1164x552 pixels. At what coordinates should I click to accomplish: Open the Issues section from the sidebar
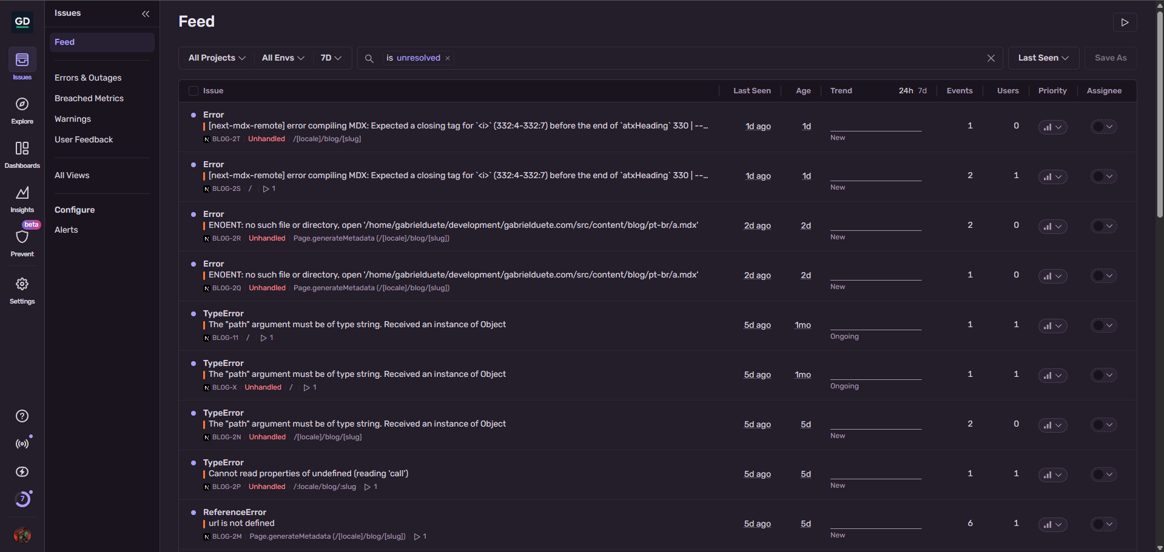(x=22, y=64)
